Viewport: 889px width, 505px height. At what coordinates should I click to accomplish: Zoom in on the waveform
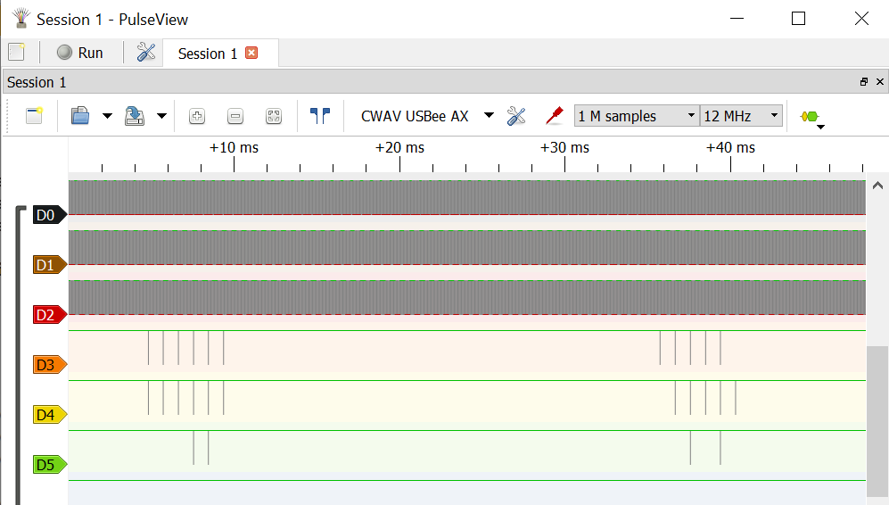(x=197, y=116)
